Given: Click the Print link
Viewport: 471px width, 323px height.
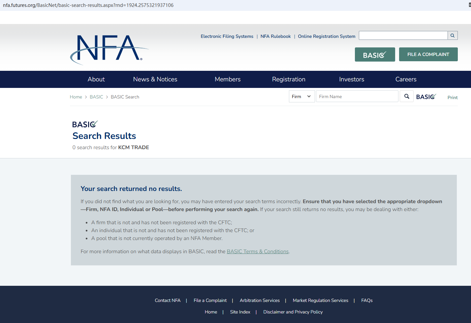Looking at the screenshot, I should coord(453,97).
